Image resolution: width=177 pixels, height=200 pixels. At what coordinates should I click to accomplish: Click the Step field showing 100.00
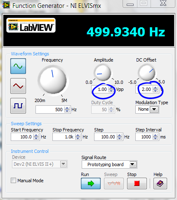point(106,137)
